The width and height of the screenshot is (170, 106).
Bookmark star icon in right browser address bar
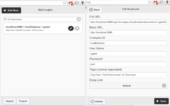(150, 2)
